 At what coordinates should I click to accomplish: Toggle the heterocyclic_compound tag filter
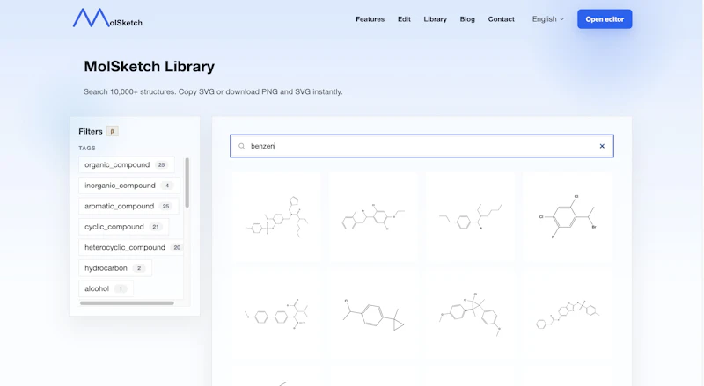(131, 247)
